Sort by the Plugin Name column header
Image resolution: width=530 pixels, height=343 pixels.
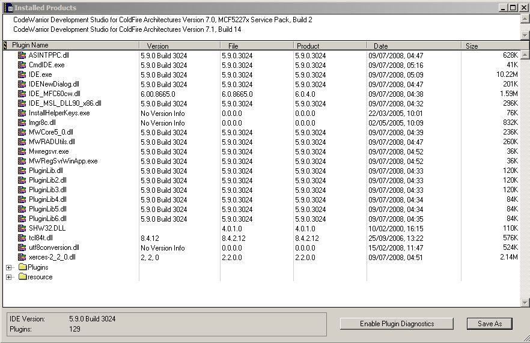[x=73, y=45]
